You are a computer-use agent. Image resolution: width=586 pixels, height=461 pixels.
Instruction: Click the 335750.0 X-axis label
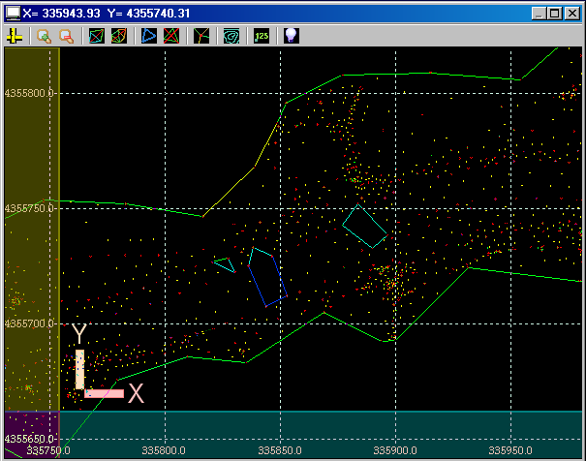[48, 450]
